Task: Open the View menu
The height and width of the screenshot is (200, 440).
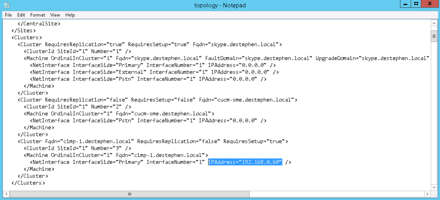Action: click(55, 15)
